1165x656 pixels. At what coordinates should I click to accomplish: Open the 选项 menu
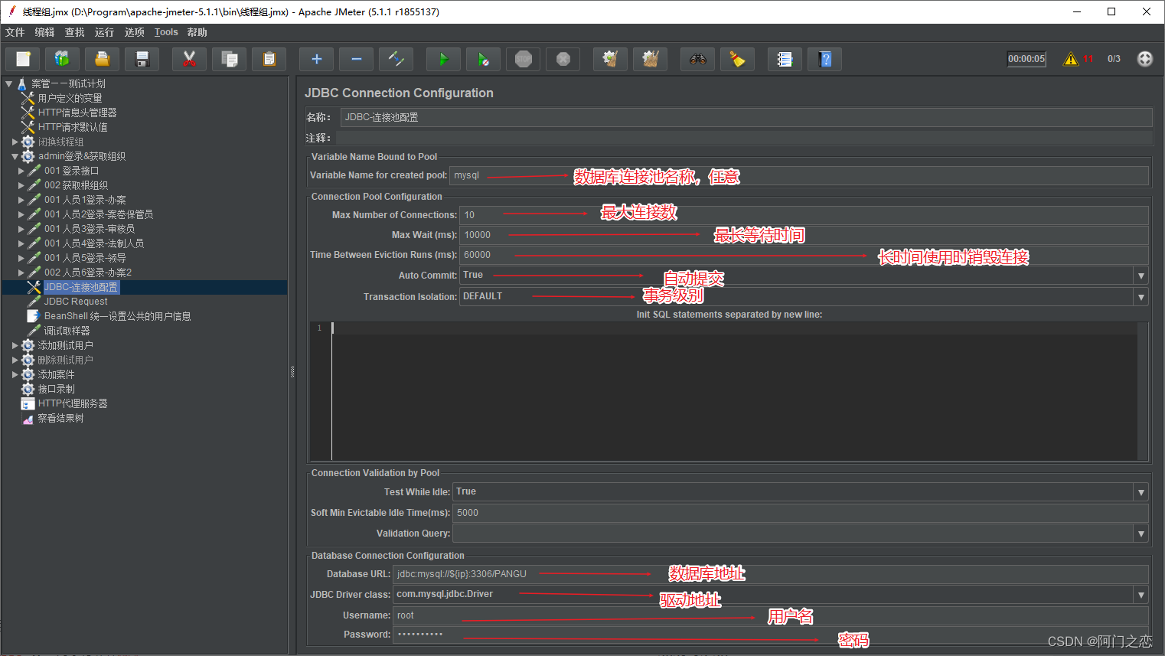(134, 32)
